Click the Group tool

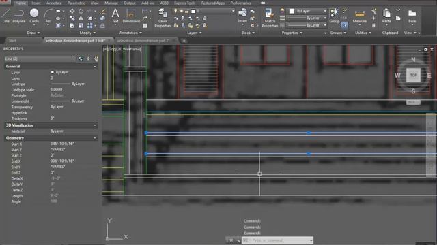click(334, 15)
